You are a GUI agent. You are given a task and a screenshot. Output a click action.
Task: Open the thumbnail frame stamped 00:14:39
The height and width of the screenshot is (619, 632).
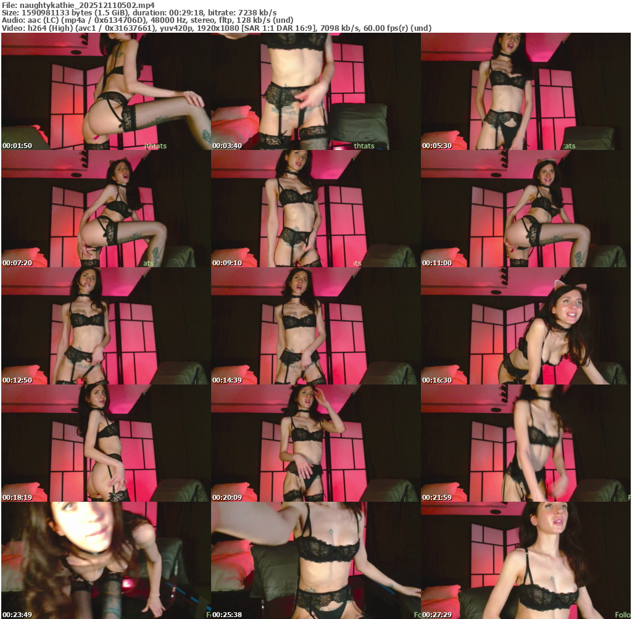[x=316, y=326]
